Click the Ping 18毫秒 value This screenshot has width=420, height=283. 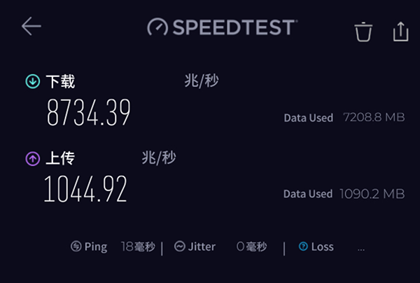tap(137, 247)
